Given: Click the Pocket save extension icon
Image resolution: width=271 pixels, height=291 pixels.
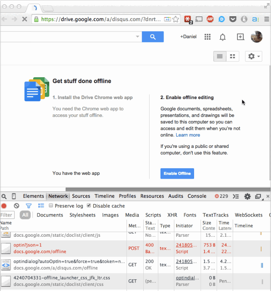Looking at the screenshot, I should point(233,19).
